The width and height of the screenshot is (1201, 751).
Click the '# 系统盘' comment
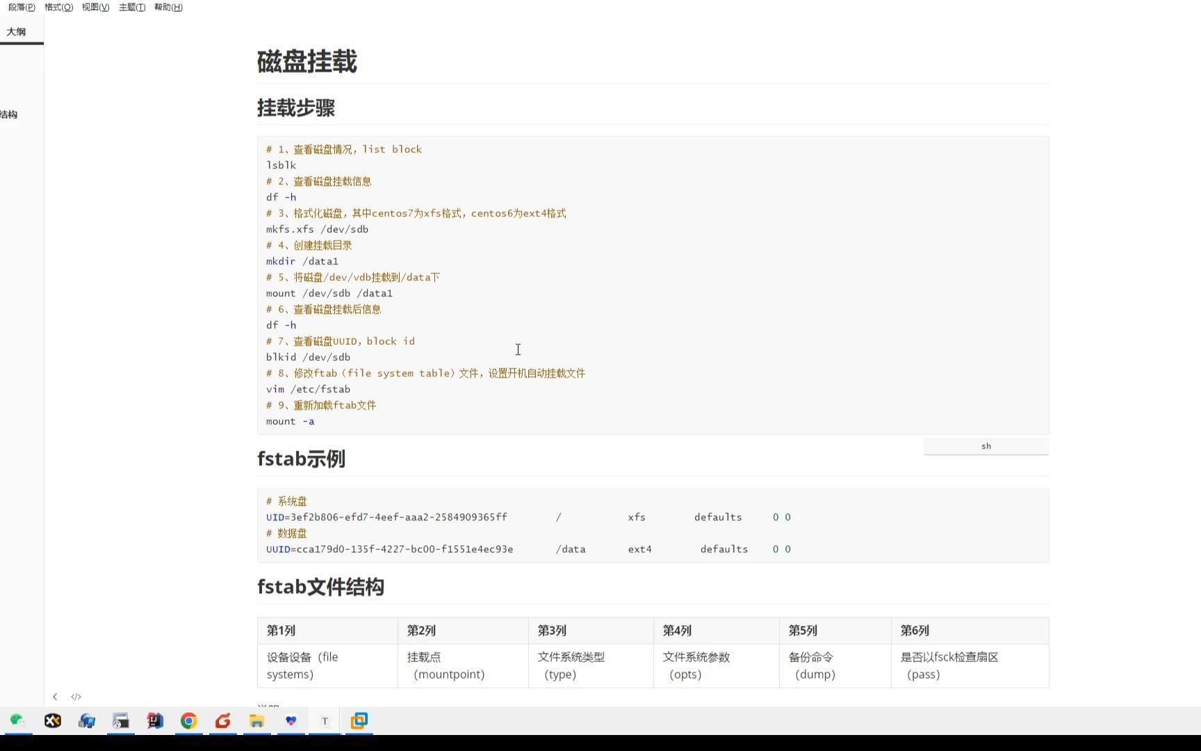coord(286,501)
